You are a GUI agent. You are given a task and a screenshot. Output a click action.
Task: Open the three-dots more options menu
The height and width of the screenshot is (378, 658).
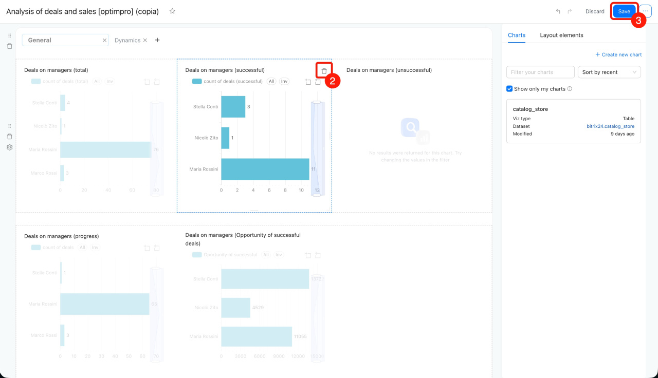[x=645, y=11]
